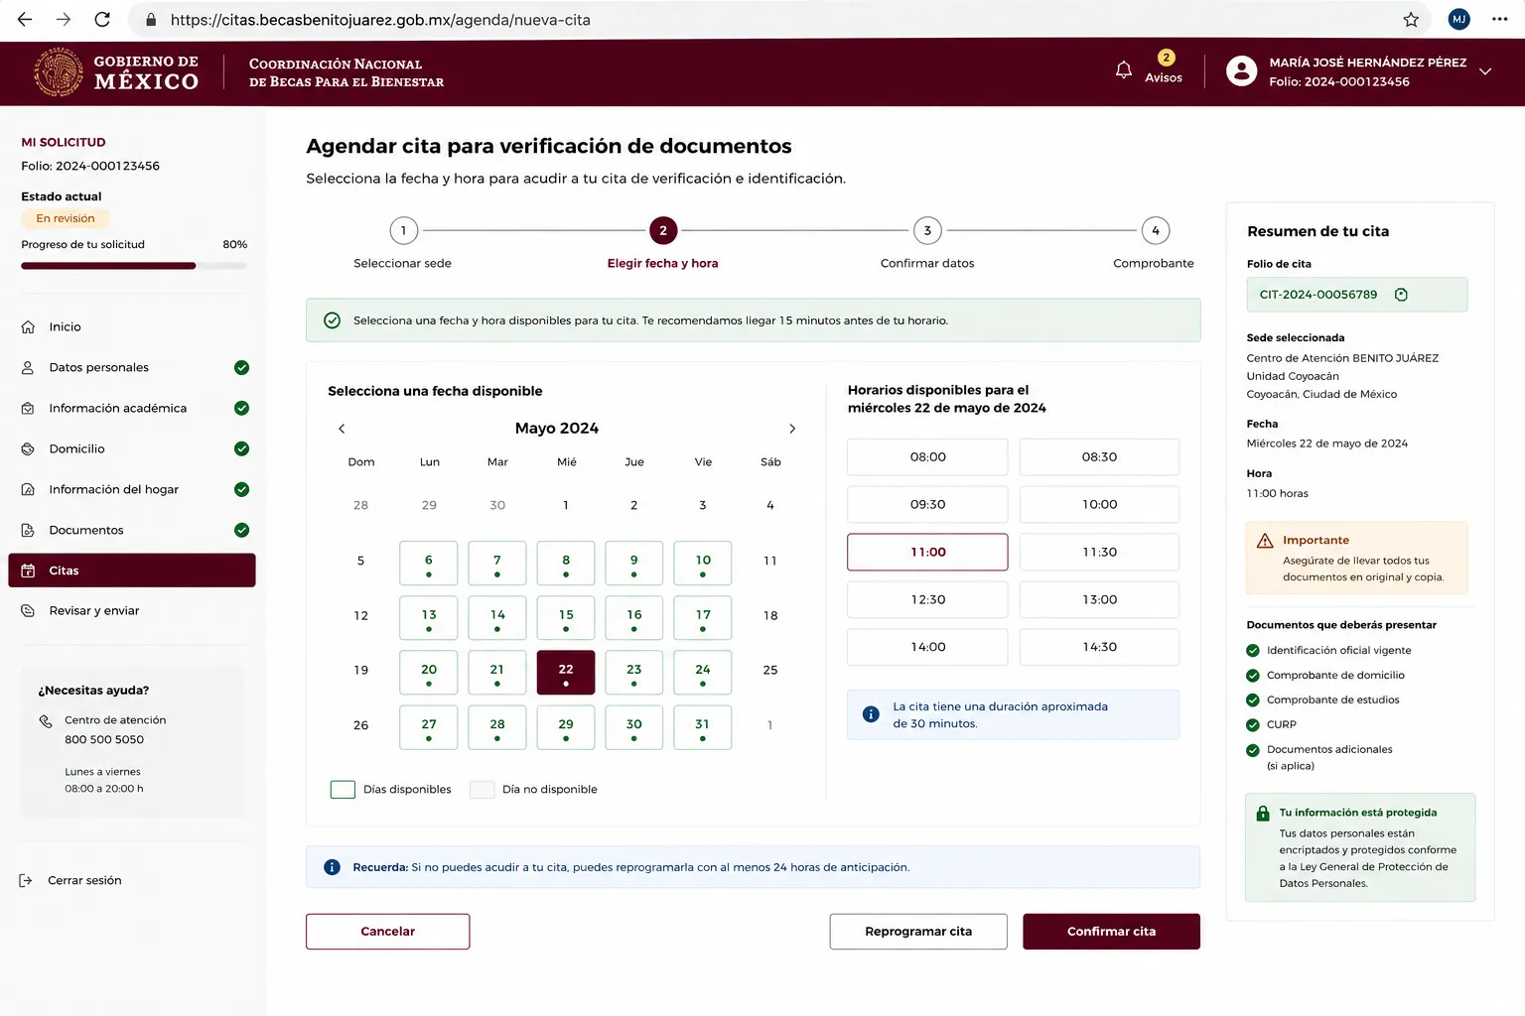Image resolution: width=1525 pixels, height=1016 pixels.
Task: Go to previous month in calendar
Action: 342,429
